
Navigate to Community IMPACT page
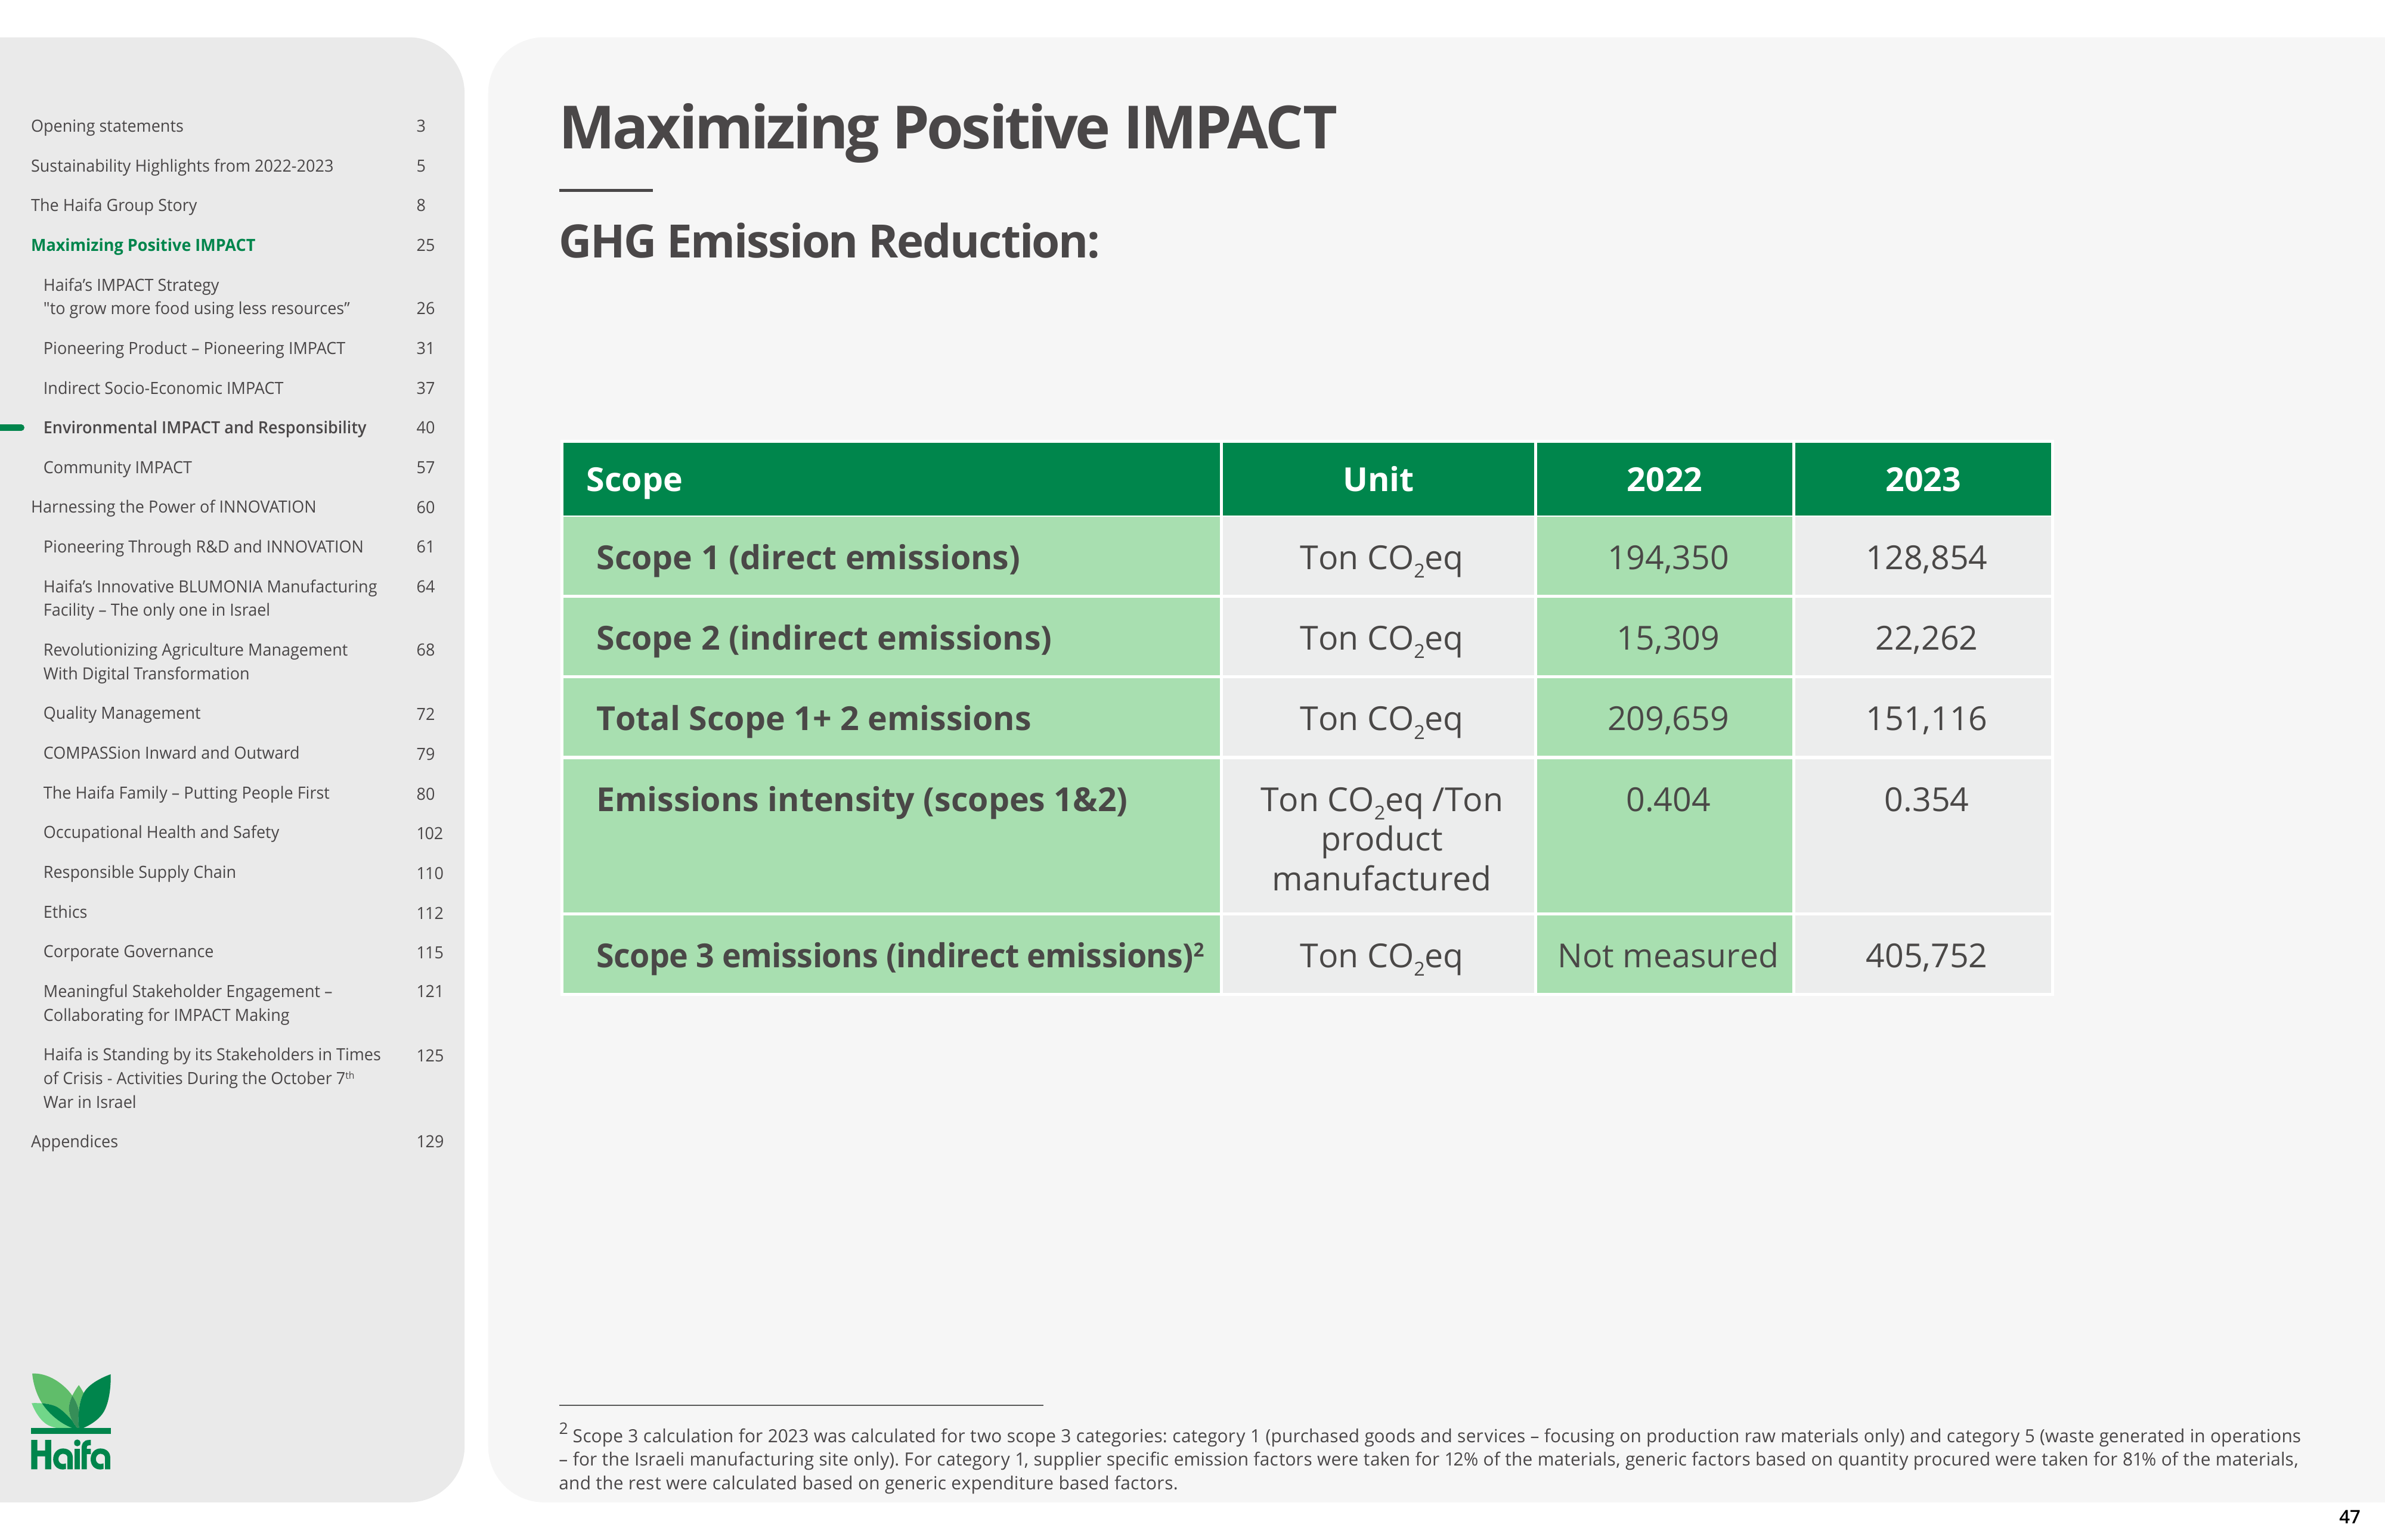117,467
